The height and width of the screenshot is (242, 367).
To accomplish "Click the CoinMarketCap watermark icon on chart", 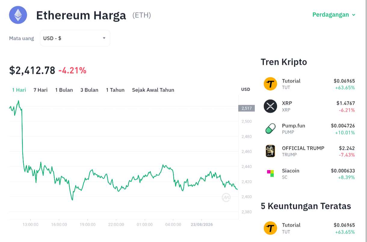I will pyautogui.click(x=226, y=197).
